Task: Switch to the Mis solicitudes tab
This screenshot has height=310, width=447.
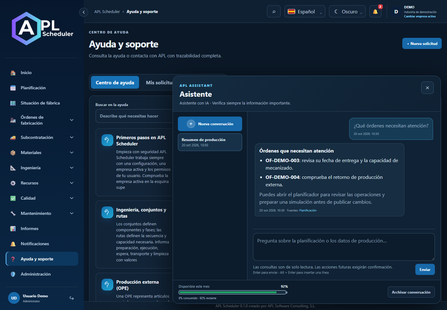Action: 158,82
